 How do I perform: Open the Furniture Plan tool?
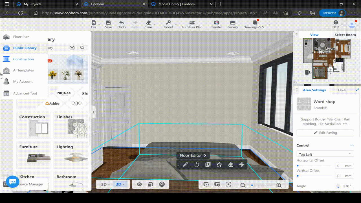[192, 25]
